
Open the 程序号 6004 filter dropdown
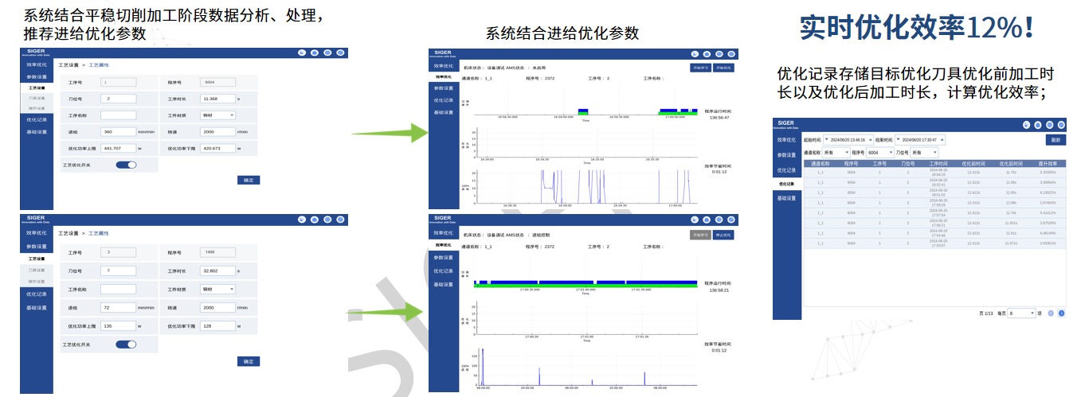[x=879, y=152]
